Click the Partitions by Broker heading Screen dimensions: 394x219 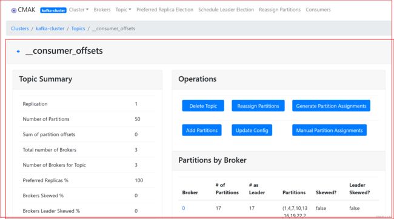click(212, 160)
